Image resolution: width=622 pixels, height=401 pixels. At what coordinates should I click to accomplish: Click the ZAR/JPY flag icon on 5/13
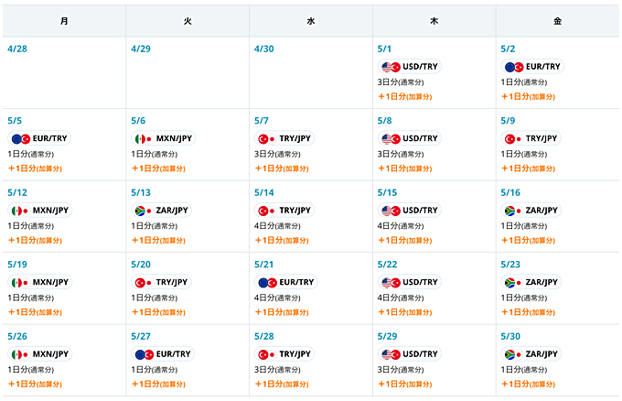pyautogui.click(x=144, y=210)
